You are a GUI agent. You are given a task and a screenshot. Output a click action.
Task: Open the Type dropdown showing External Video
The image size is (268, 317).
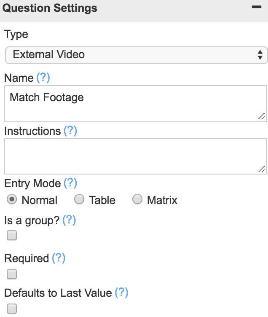136,55
